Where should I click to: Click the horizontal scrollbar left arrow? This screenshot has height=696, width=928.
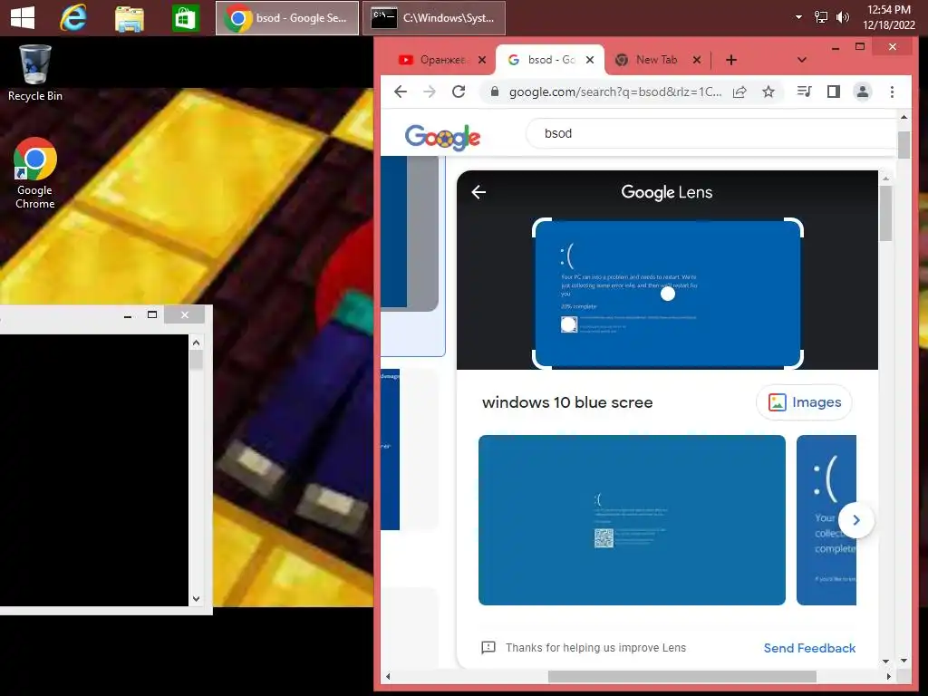point(388,676)
